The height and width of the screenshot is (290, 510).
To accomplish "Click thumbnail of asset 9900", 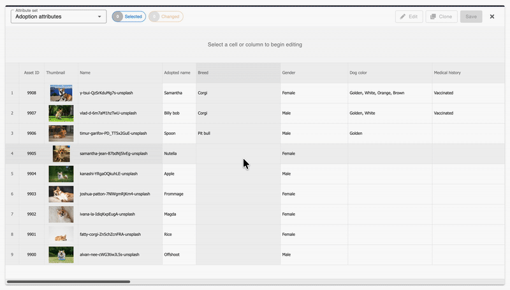I will coord(61,254).
